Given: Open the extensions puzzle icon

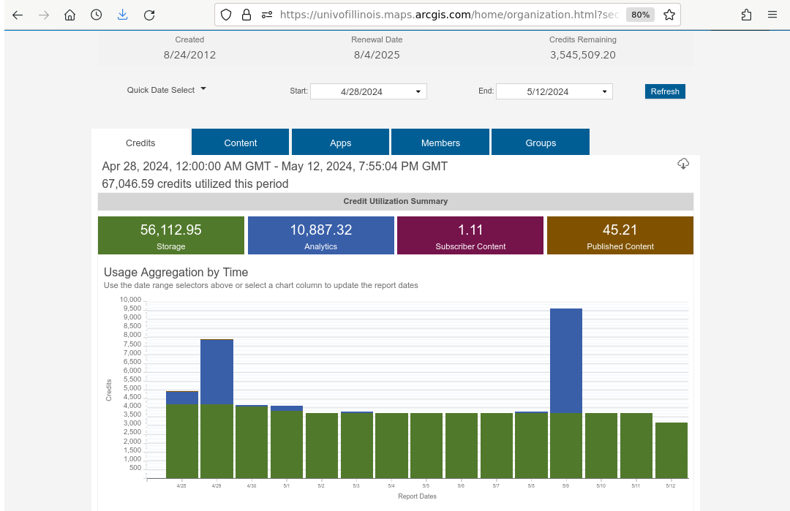Looking at the screenshot, I should tap(746, 15).
